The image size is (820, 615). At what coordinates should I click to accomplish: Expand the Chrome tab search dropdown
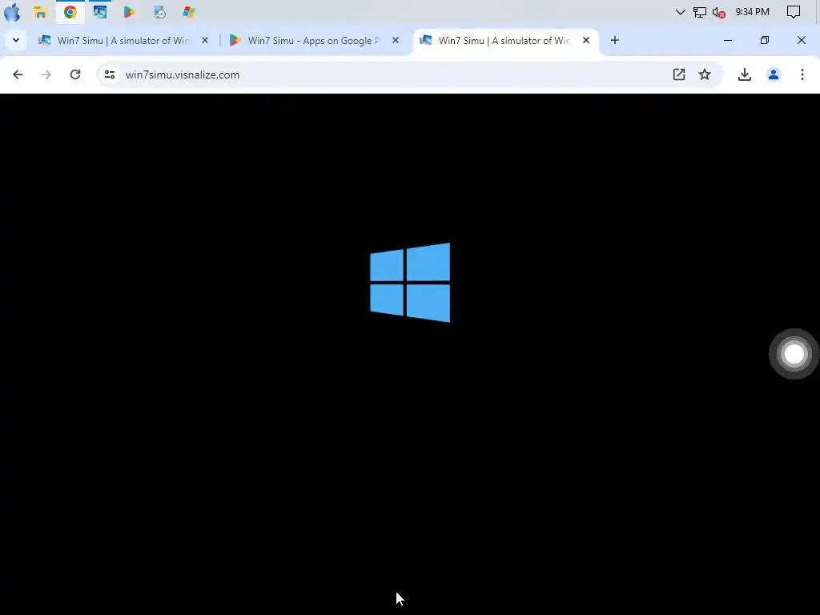click(x=16, y=40)
